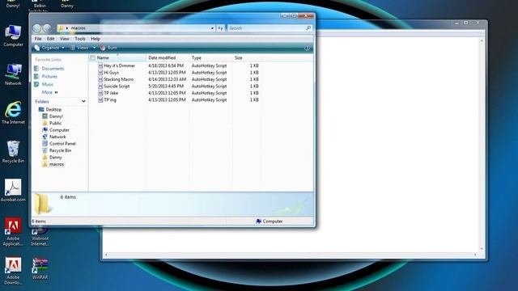Click the Back navigation arrow in Explorer
The image size is (518, 291).
click(x=37, y=28)
